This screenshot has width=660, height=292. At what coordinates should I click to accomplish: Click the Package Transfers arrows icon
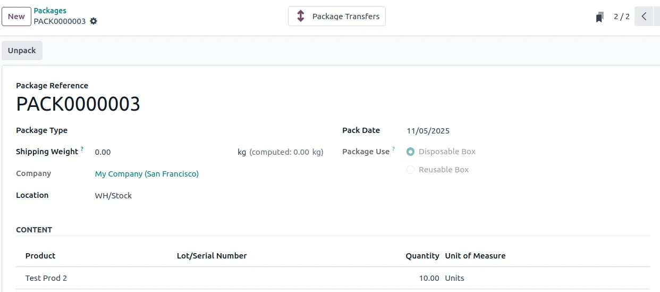click(301, 16)
